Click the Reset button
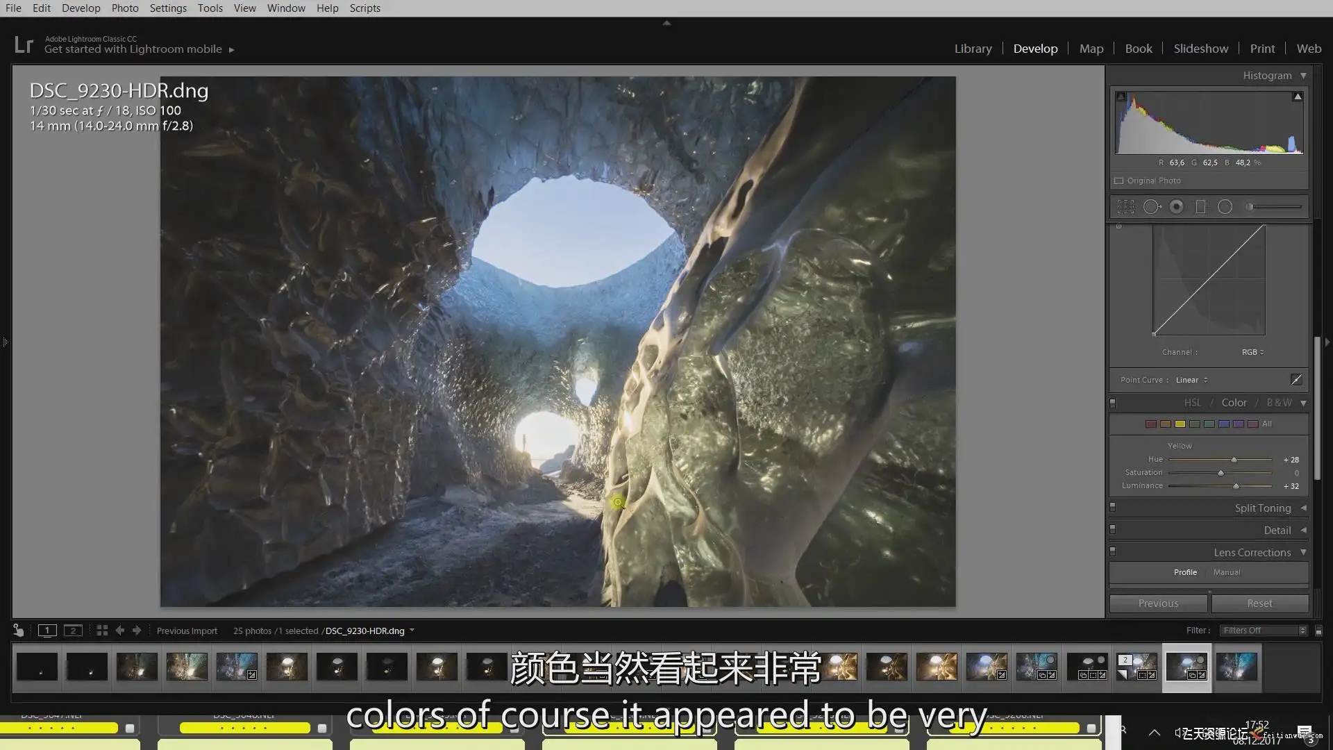The image size is (1333, 750). [1259, 603]
